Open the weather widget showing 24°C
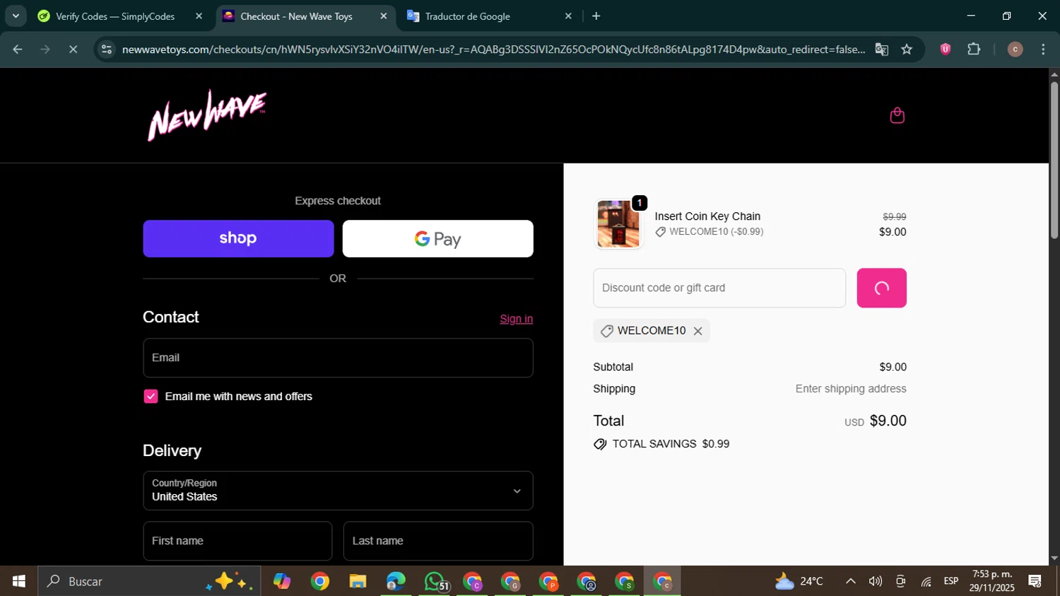 point(799,581)
